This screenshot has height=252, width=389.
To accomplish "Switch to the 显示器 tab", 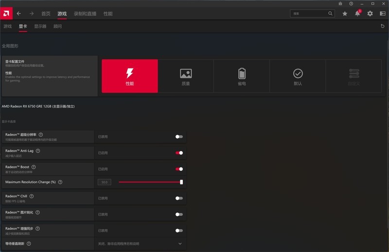I will (40, 26).
